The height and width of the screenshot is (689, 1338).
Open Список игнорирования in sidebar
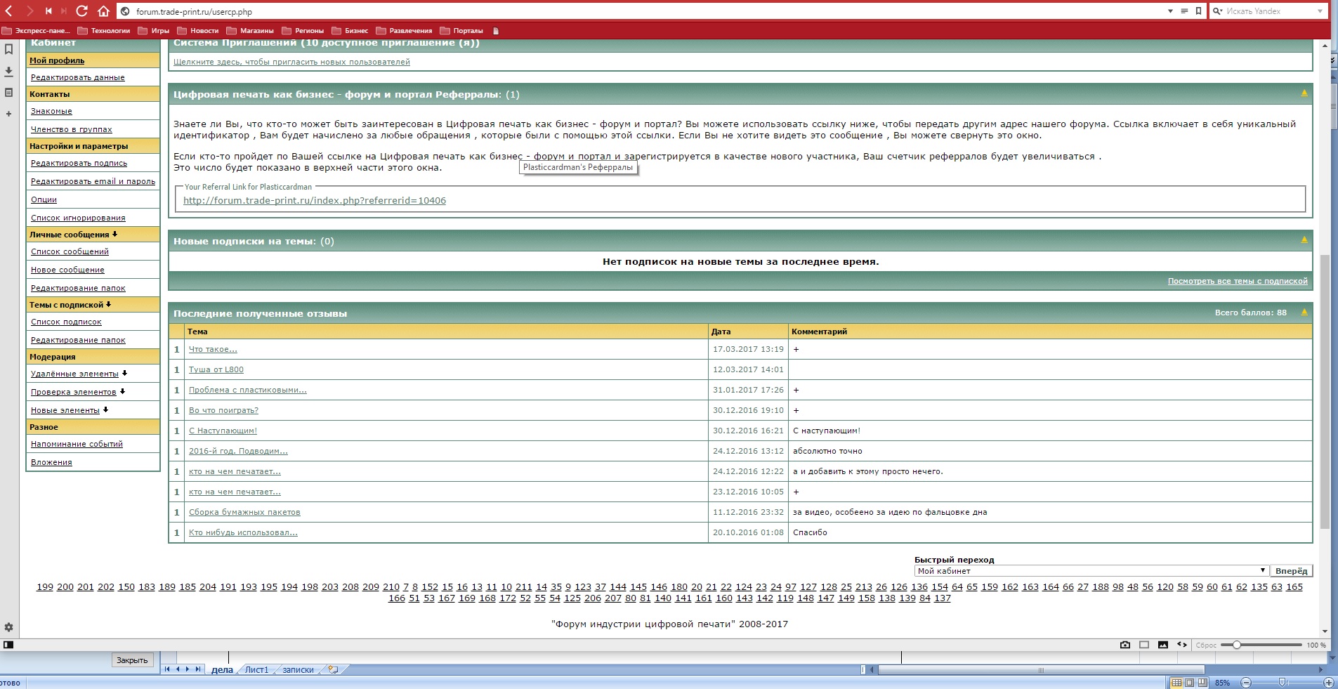click(x=78, y=218)
